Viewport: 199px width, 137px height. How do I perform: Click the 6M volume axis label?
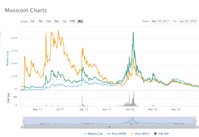pos(15,97)
